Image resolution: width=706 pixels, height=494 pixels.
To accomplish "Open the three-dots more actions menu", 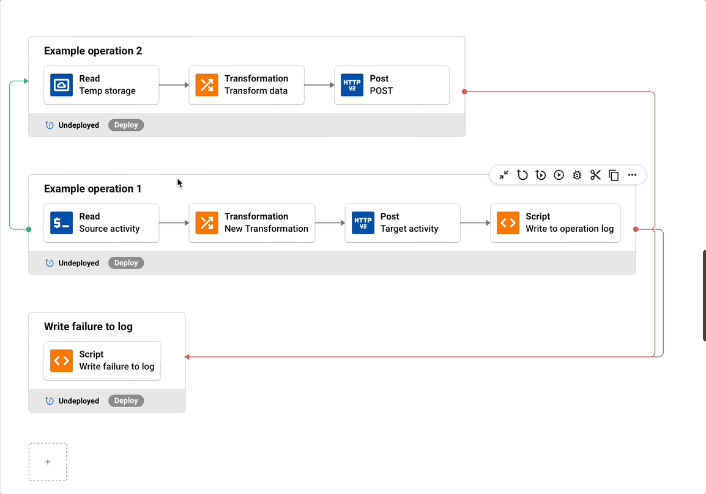I will coord(632,175).
